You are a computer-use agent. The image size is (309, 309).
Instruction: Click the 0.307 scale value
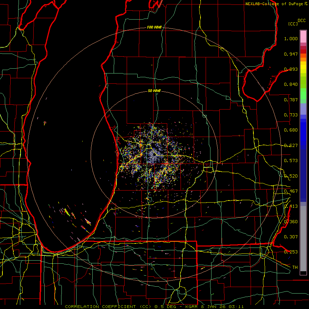pyautogui.click(x=291, y=237)
